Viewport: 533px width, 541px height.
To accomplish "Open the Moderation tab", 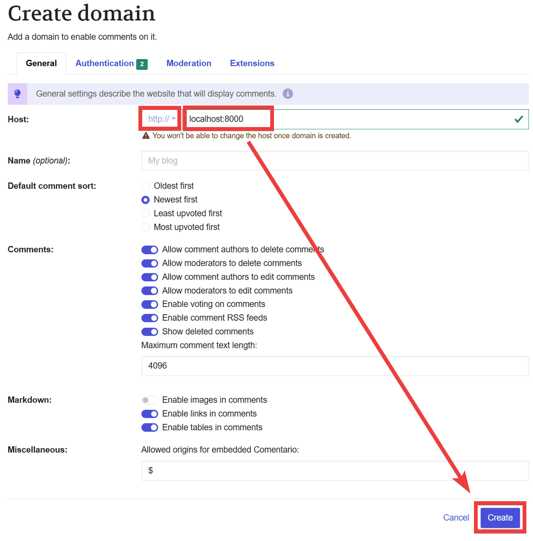I will point(189,64).
